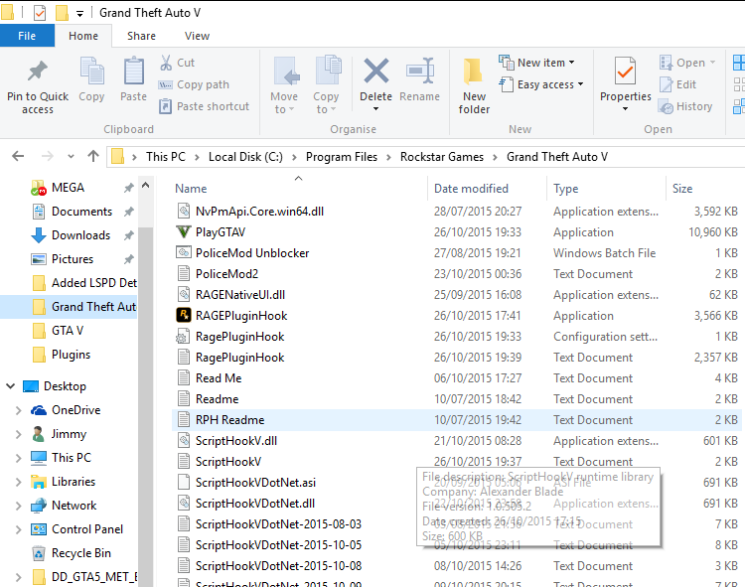This screenshot has height=587, width=745.
Task: Collapse the Desktop tree node
Action: [x=11, y=386]
